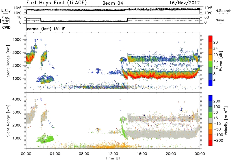Click the gray segment of the velocity color bar

(x=210, y=120)
